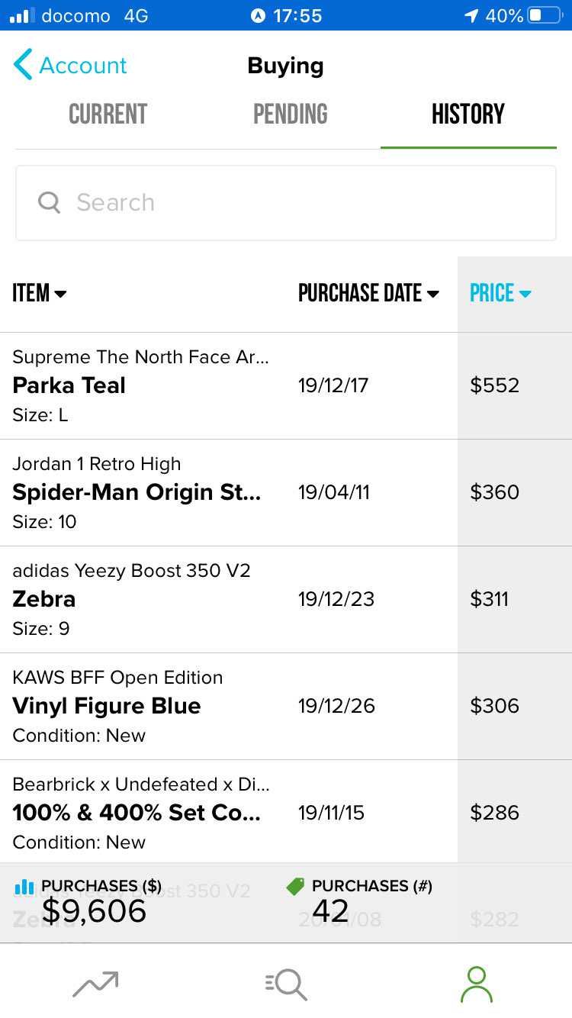Select the HISTORY tab
The width and height of the screenshot is (572, 1018).
tap(468, 114)
